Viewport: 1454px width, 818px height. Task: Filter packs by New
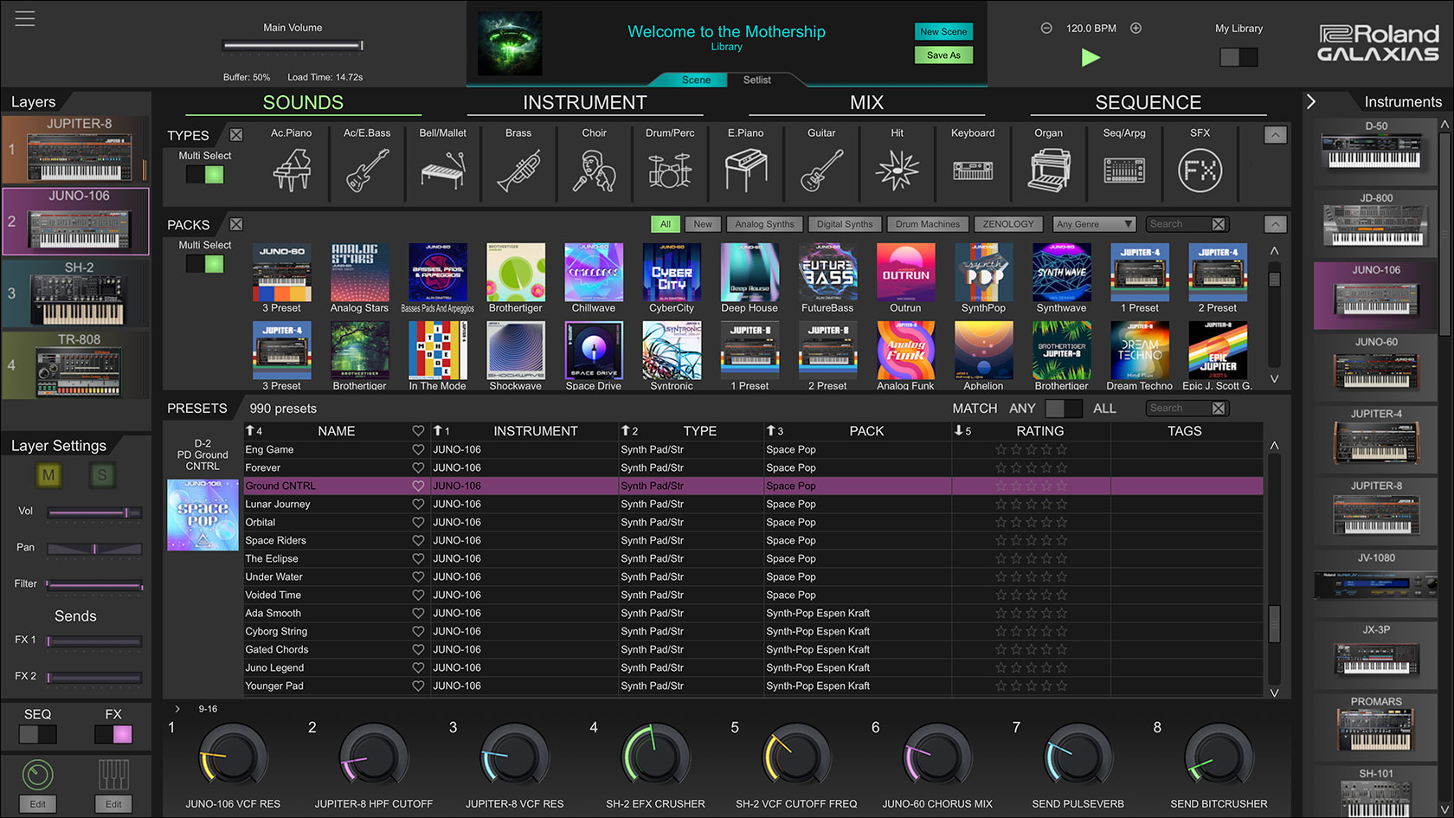click(x=703, y=224)
